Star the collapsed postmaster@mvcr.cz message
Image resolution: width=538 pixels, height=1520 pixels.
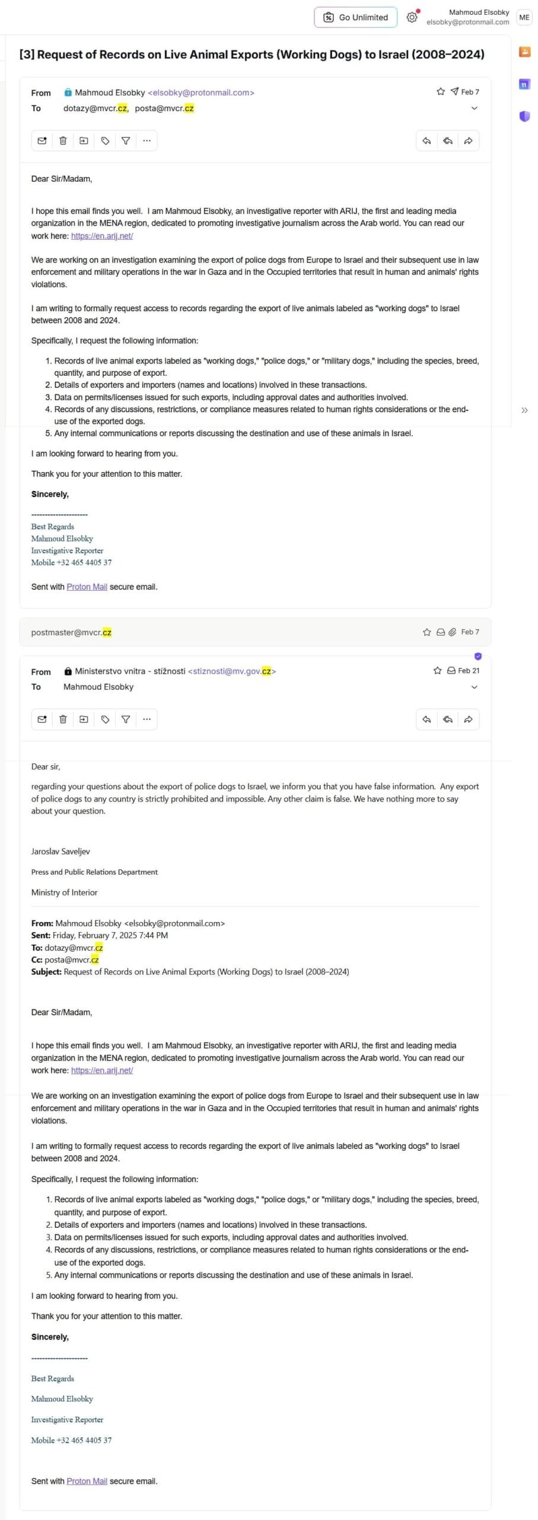426,632
